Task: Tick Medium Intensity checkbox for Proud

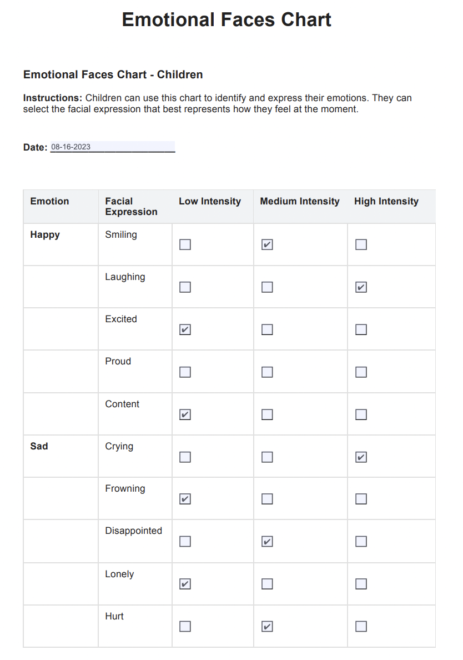Action: 267,372
